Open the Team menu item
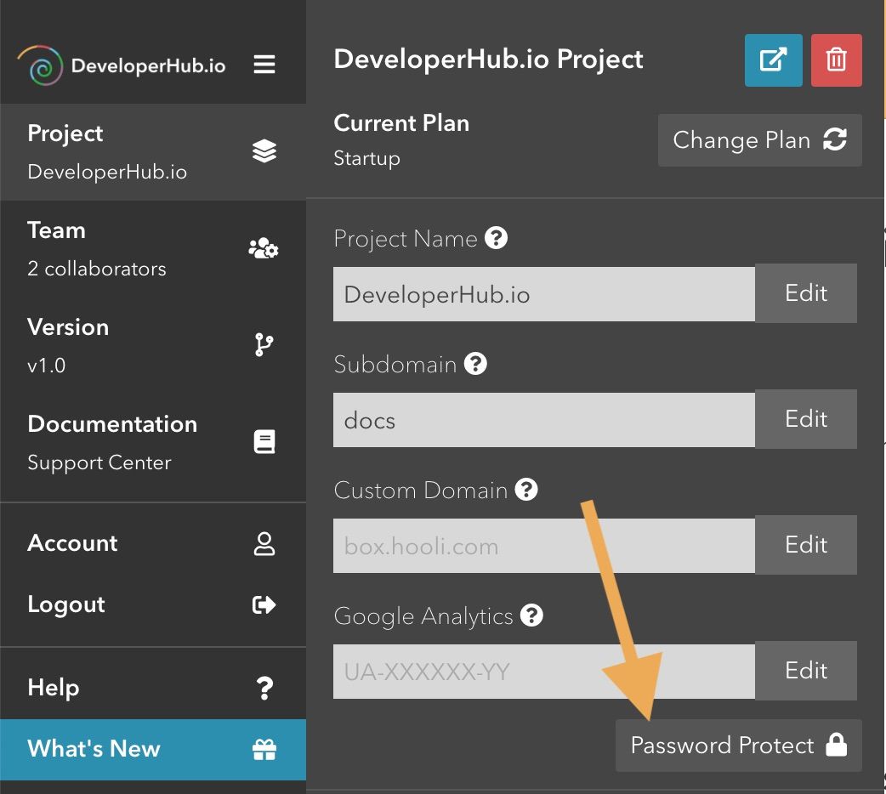Image resolution: width=886 pixels, height=794 pixels. click(153, 248)
